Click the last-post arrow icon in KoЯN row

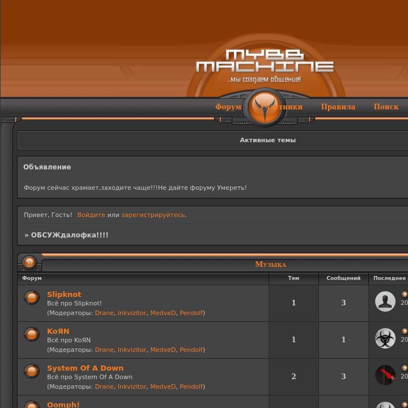click(x=405, y=331)
